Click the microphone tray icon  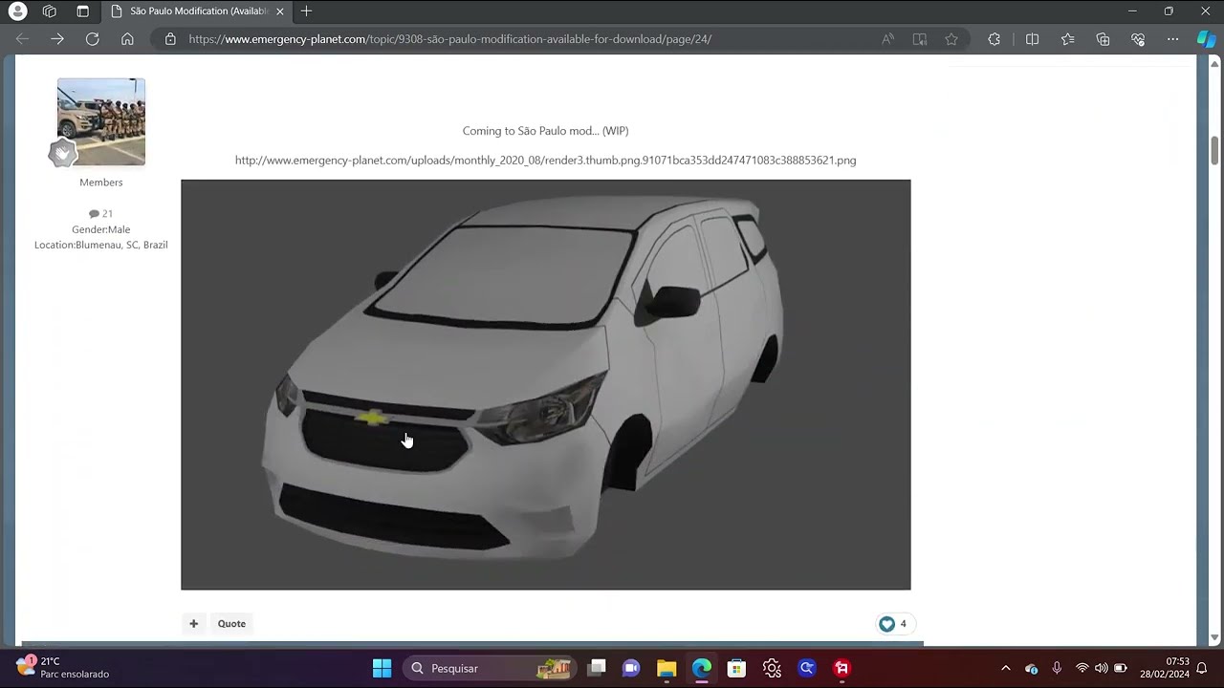point(1057,668)
